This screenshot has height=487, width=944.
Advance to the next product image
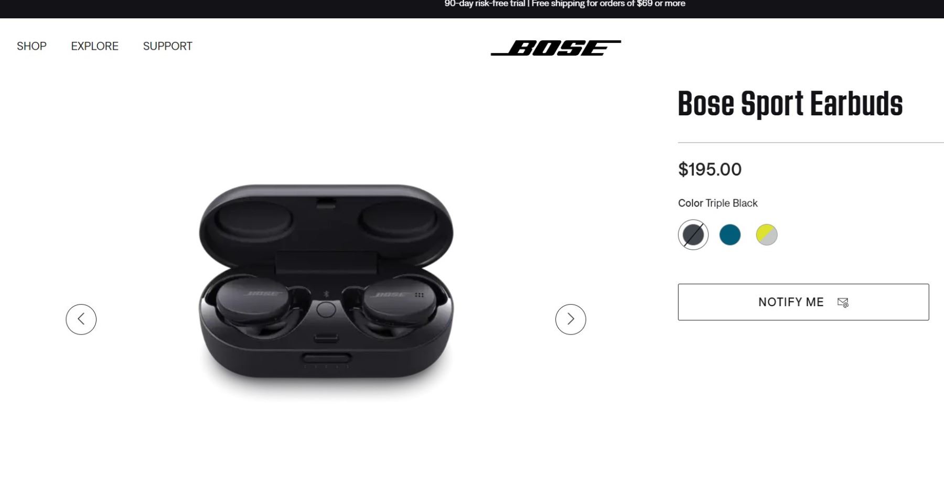[x=571, y=319]
